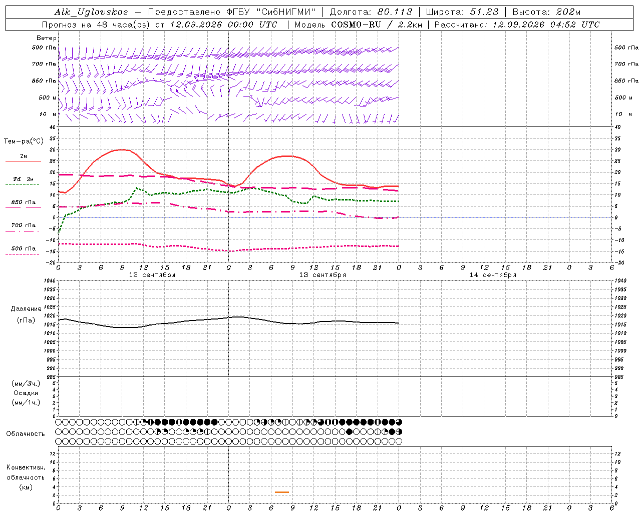Click the Облачность row label
Image resolution: width=641 pixels, height=512 pixels.
coord(26,434)
